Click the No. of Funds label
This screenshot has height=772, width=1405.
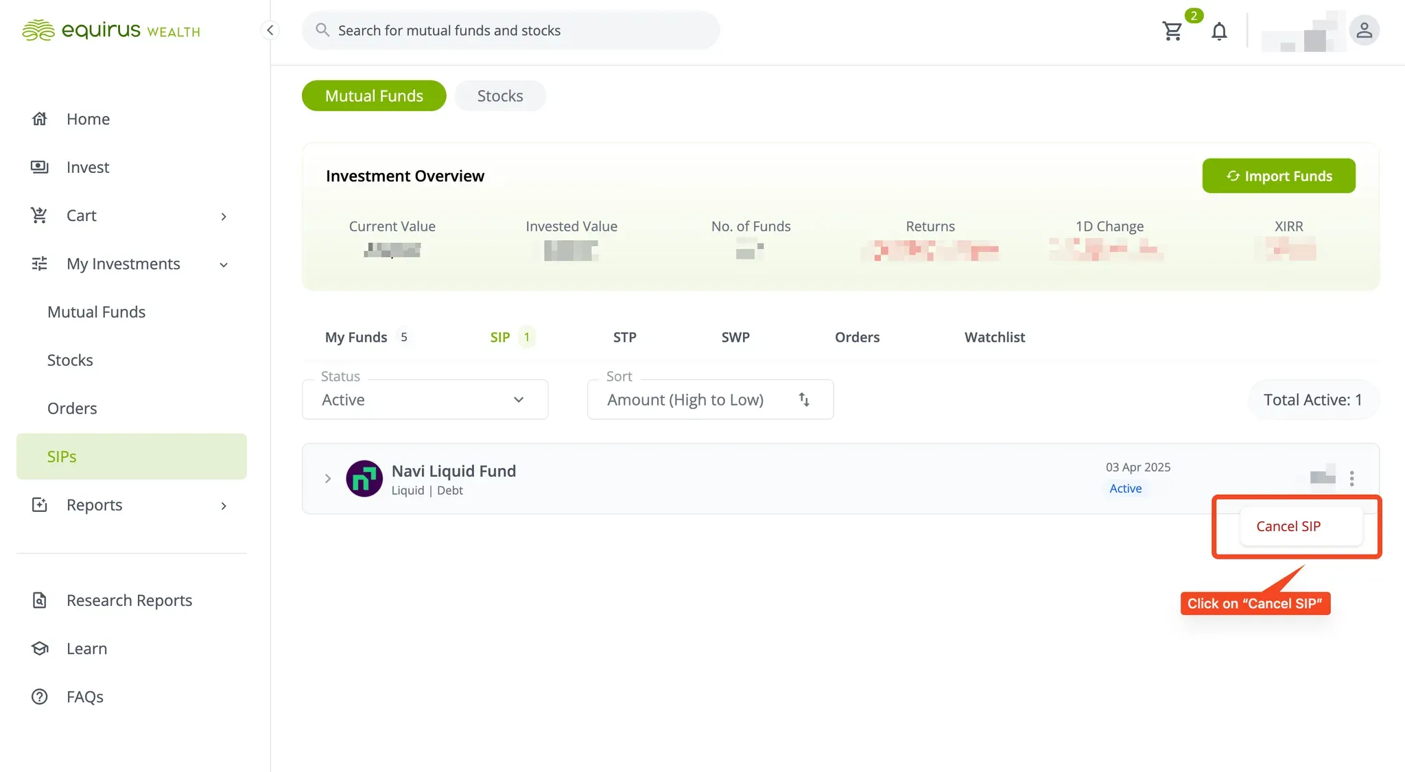point(751,226)
